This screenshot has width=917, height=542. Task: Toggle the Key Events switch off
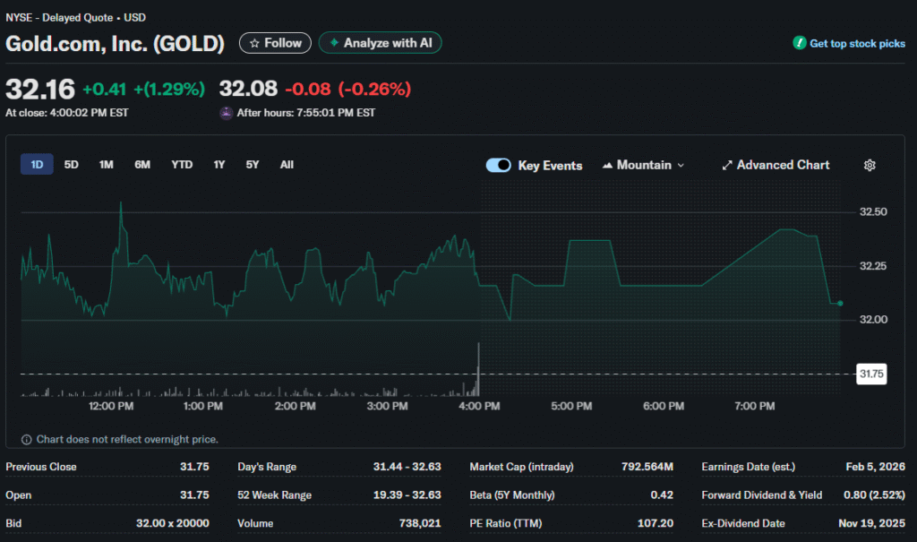coord(498,166)
